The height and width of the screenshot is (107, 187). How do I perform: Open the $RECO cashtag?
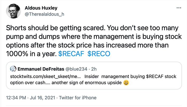pyautogui.click(x=99, y=54)
